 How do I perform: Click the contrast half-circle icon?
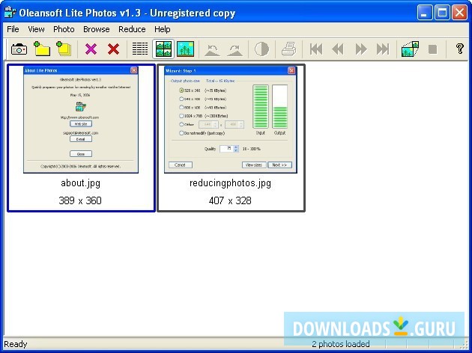(x=261, y=49)
